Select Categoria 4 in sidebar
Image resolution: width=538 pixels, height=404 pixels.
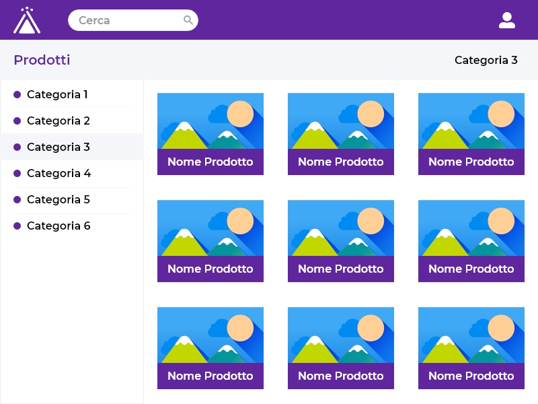coord(72,173)
